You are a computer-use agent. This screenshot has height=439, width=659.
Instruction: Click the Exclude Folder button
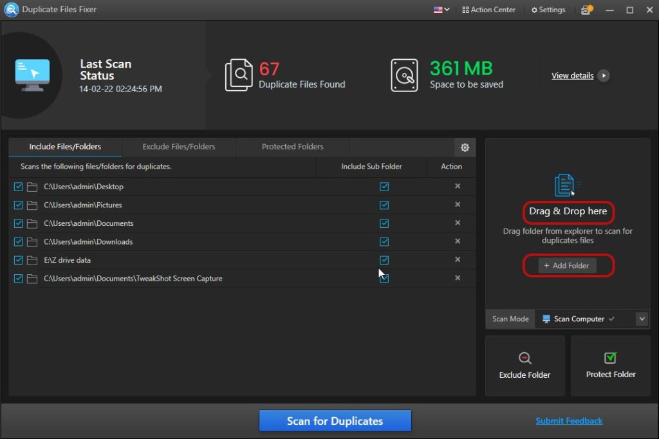525,366
